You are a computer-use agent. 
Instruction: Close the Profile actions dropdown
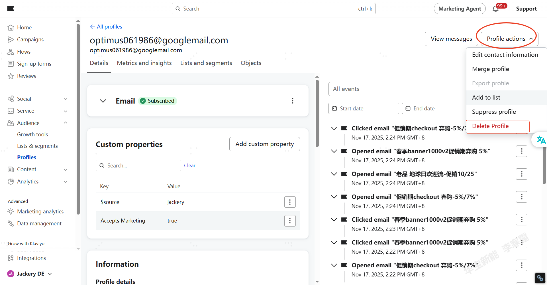tap(509, 39)
